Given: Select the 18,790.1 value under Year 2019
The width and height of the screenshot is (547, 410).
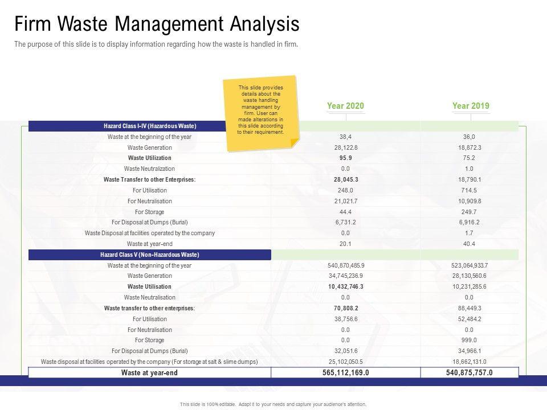Looking at the screenshot, I should pos(471,179).
